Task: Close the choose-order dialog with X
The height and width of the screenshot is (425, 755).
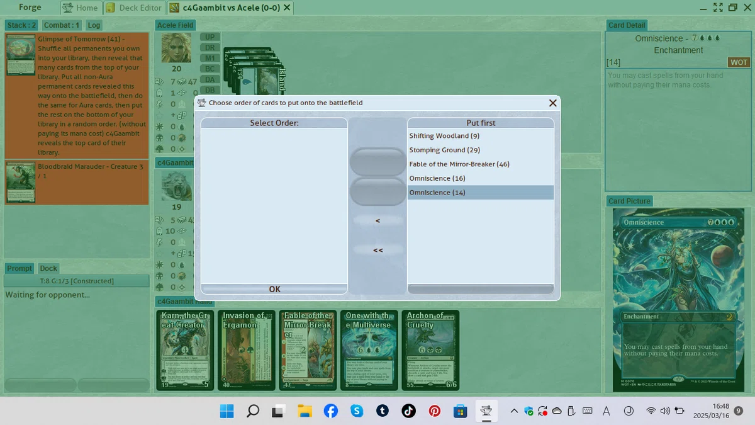Action: tap(553, 103)
